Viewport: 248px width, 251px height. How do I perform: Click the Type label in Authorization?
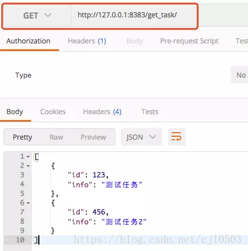pyautogui.click(x=23, y=75)
